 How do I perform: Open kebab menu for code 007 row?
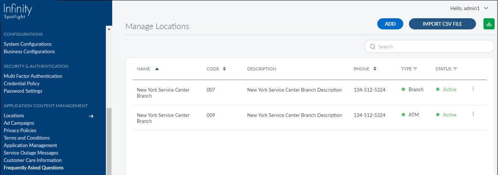473,89
